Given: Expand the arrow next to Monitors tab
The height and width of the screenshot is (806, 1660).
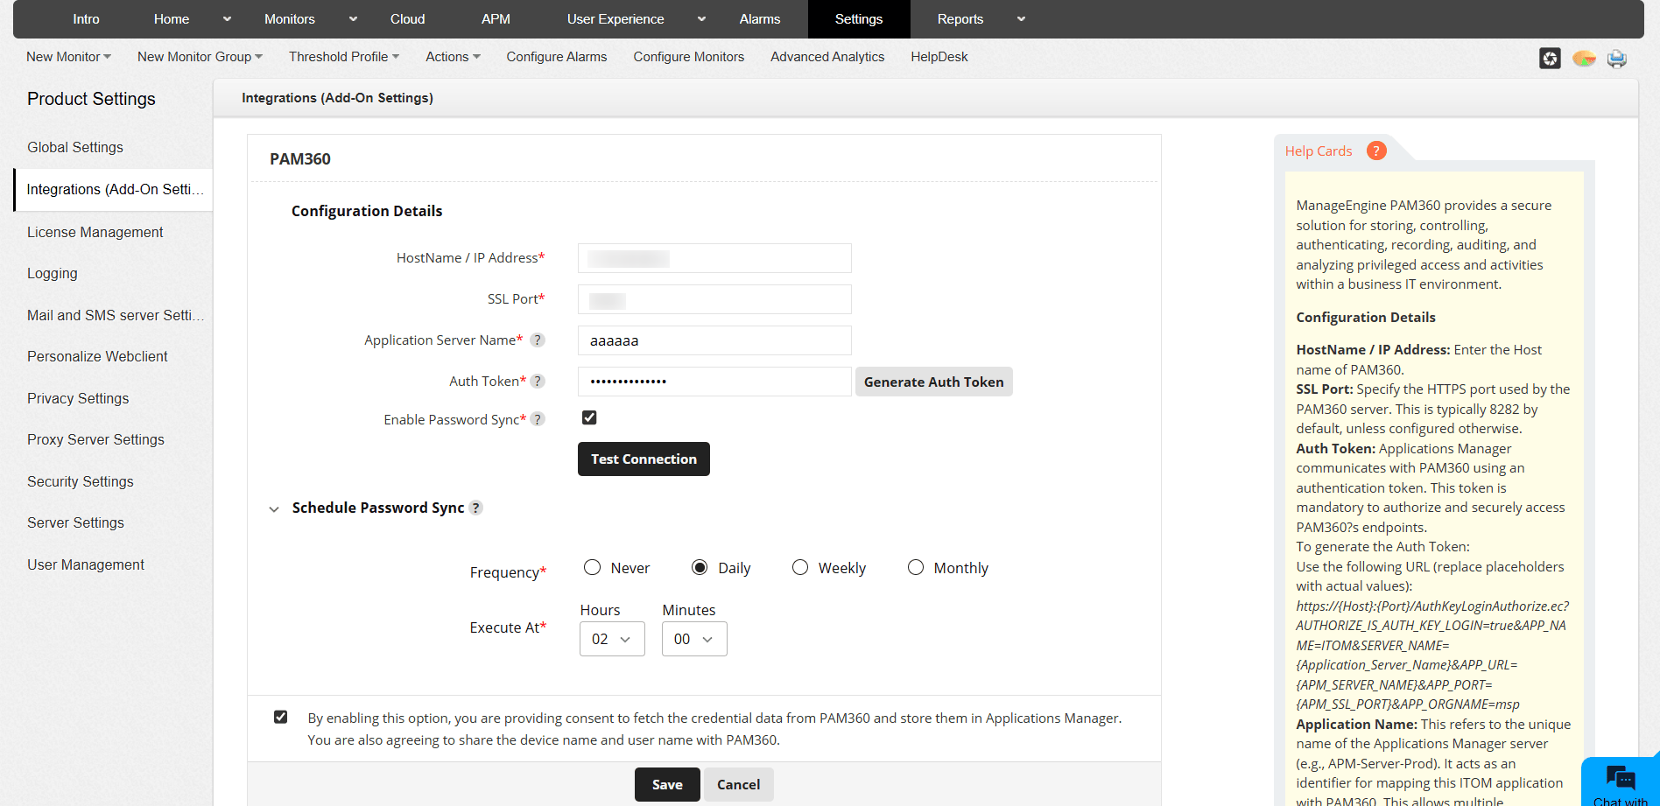Looking at the screenshot, I should (x=353, y=19).
